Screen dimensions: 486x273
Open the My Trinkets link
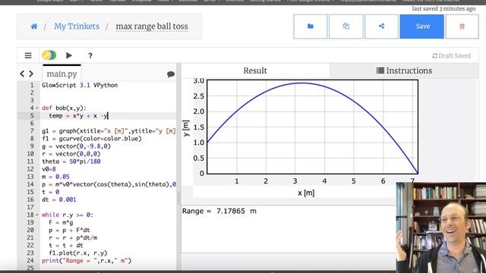(77, 27)
